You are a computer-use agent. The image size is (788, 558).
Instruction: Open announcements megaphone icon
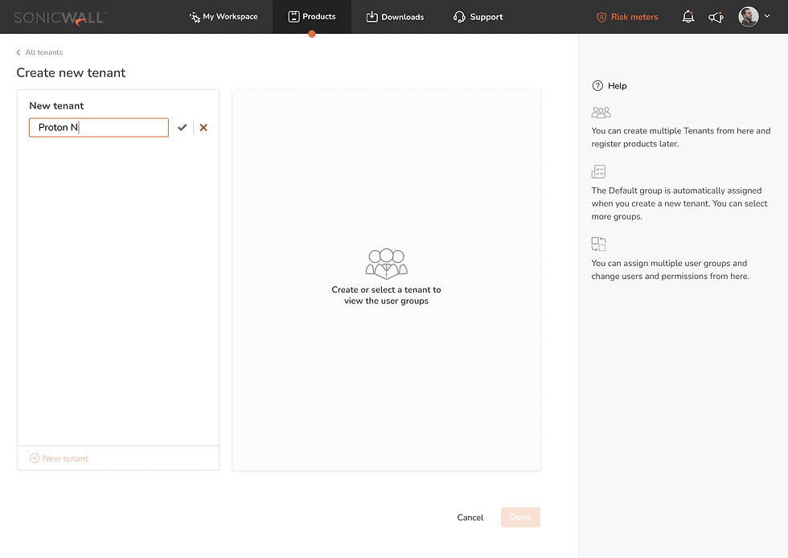coord(716,17)
